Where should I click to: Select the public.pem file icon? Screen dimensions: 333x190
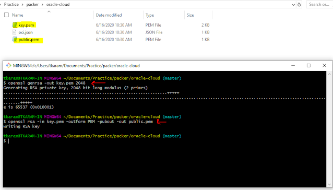point(15,39)
